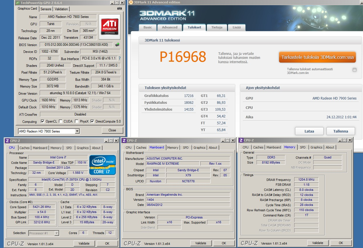
Task: Click the GPU Clock field showing 1600 MHz
Action: pyautogui.click(x=49, y=100)
